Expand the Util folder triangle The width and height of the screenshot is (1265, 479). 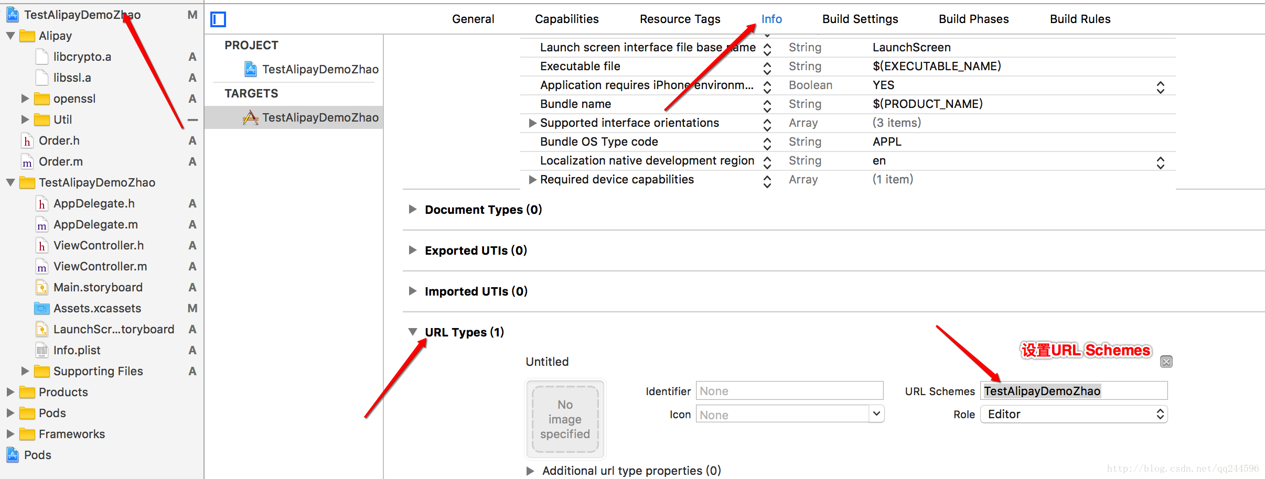(25, 119)
